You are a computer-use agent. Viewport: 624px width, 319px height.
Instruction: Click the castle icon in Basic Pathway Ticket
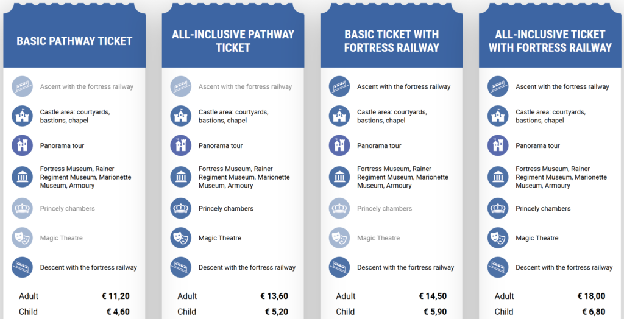coord(23,116)
